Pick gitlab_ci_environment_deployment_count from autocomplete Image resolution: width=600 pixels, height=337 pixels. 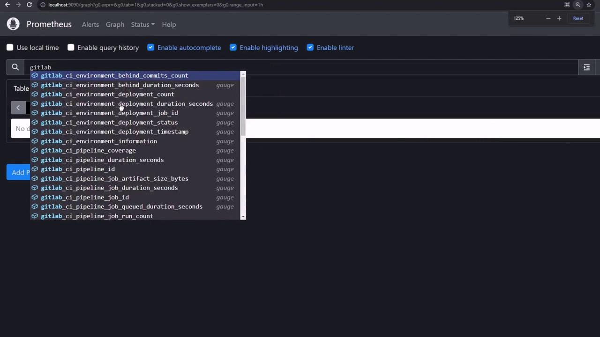(x=135, y=94)
